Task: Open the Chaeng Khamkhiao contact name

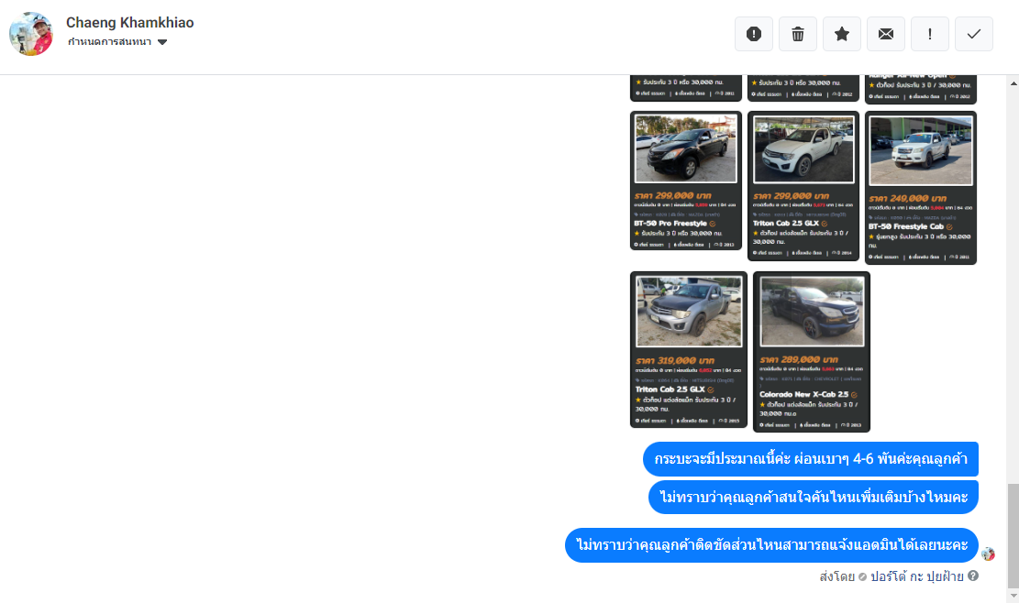Action: tap(130, 23)
